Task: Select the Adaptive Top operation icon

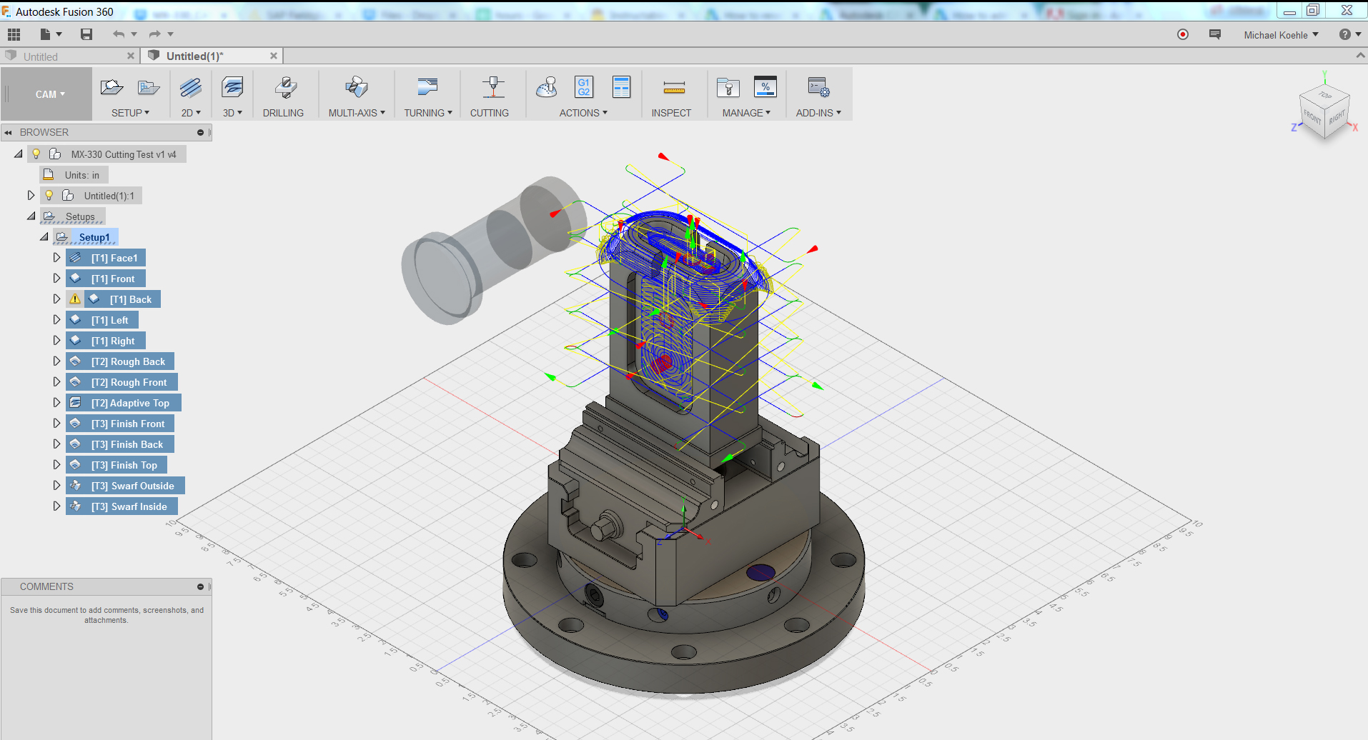Action: pyautogui.click(x=76, y=402)
